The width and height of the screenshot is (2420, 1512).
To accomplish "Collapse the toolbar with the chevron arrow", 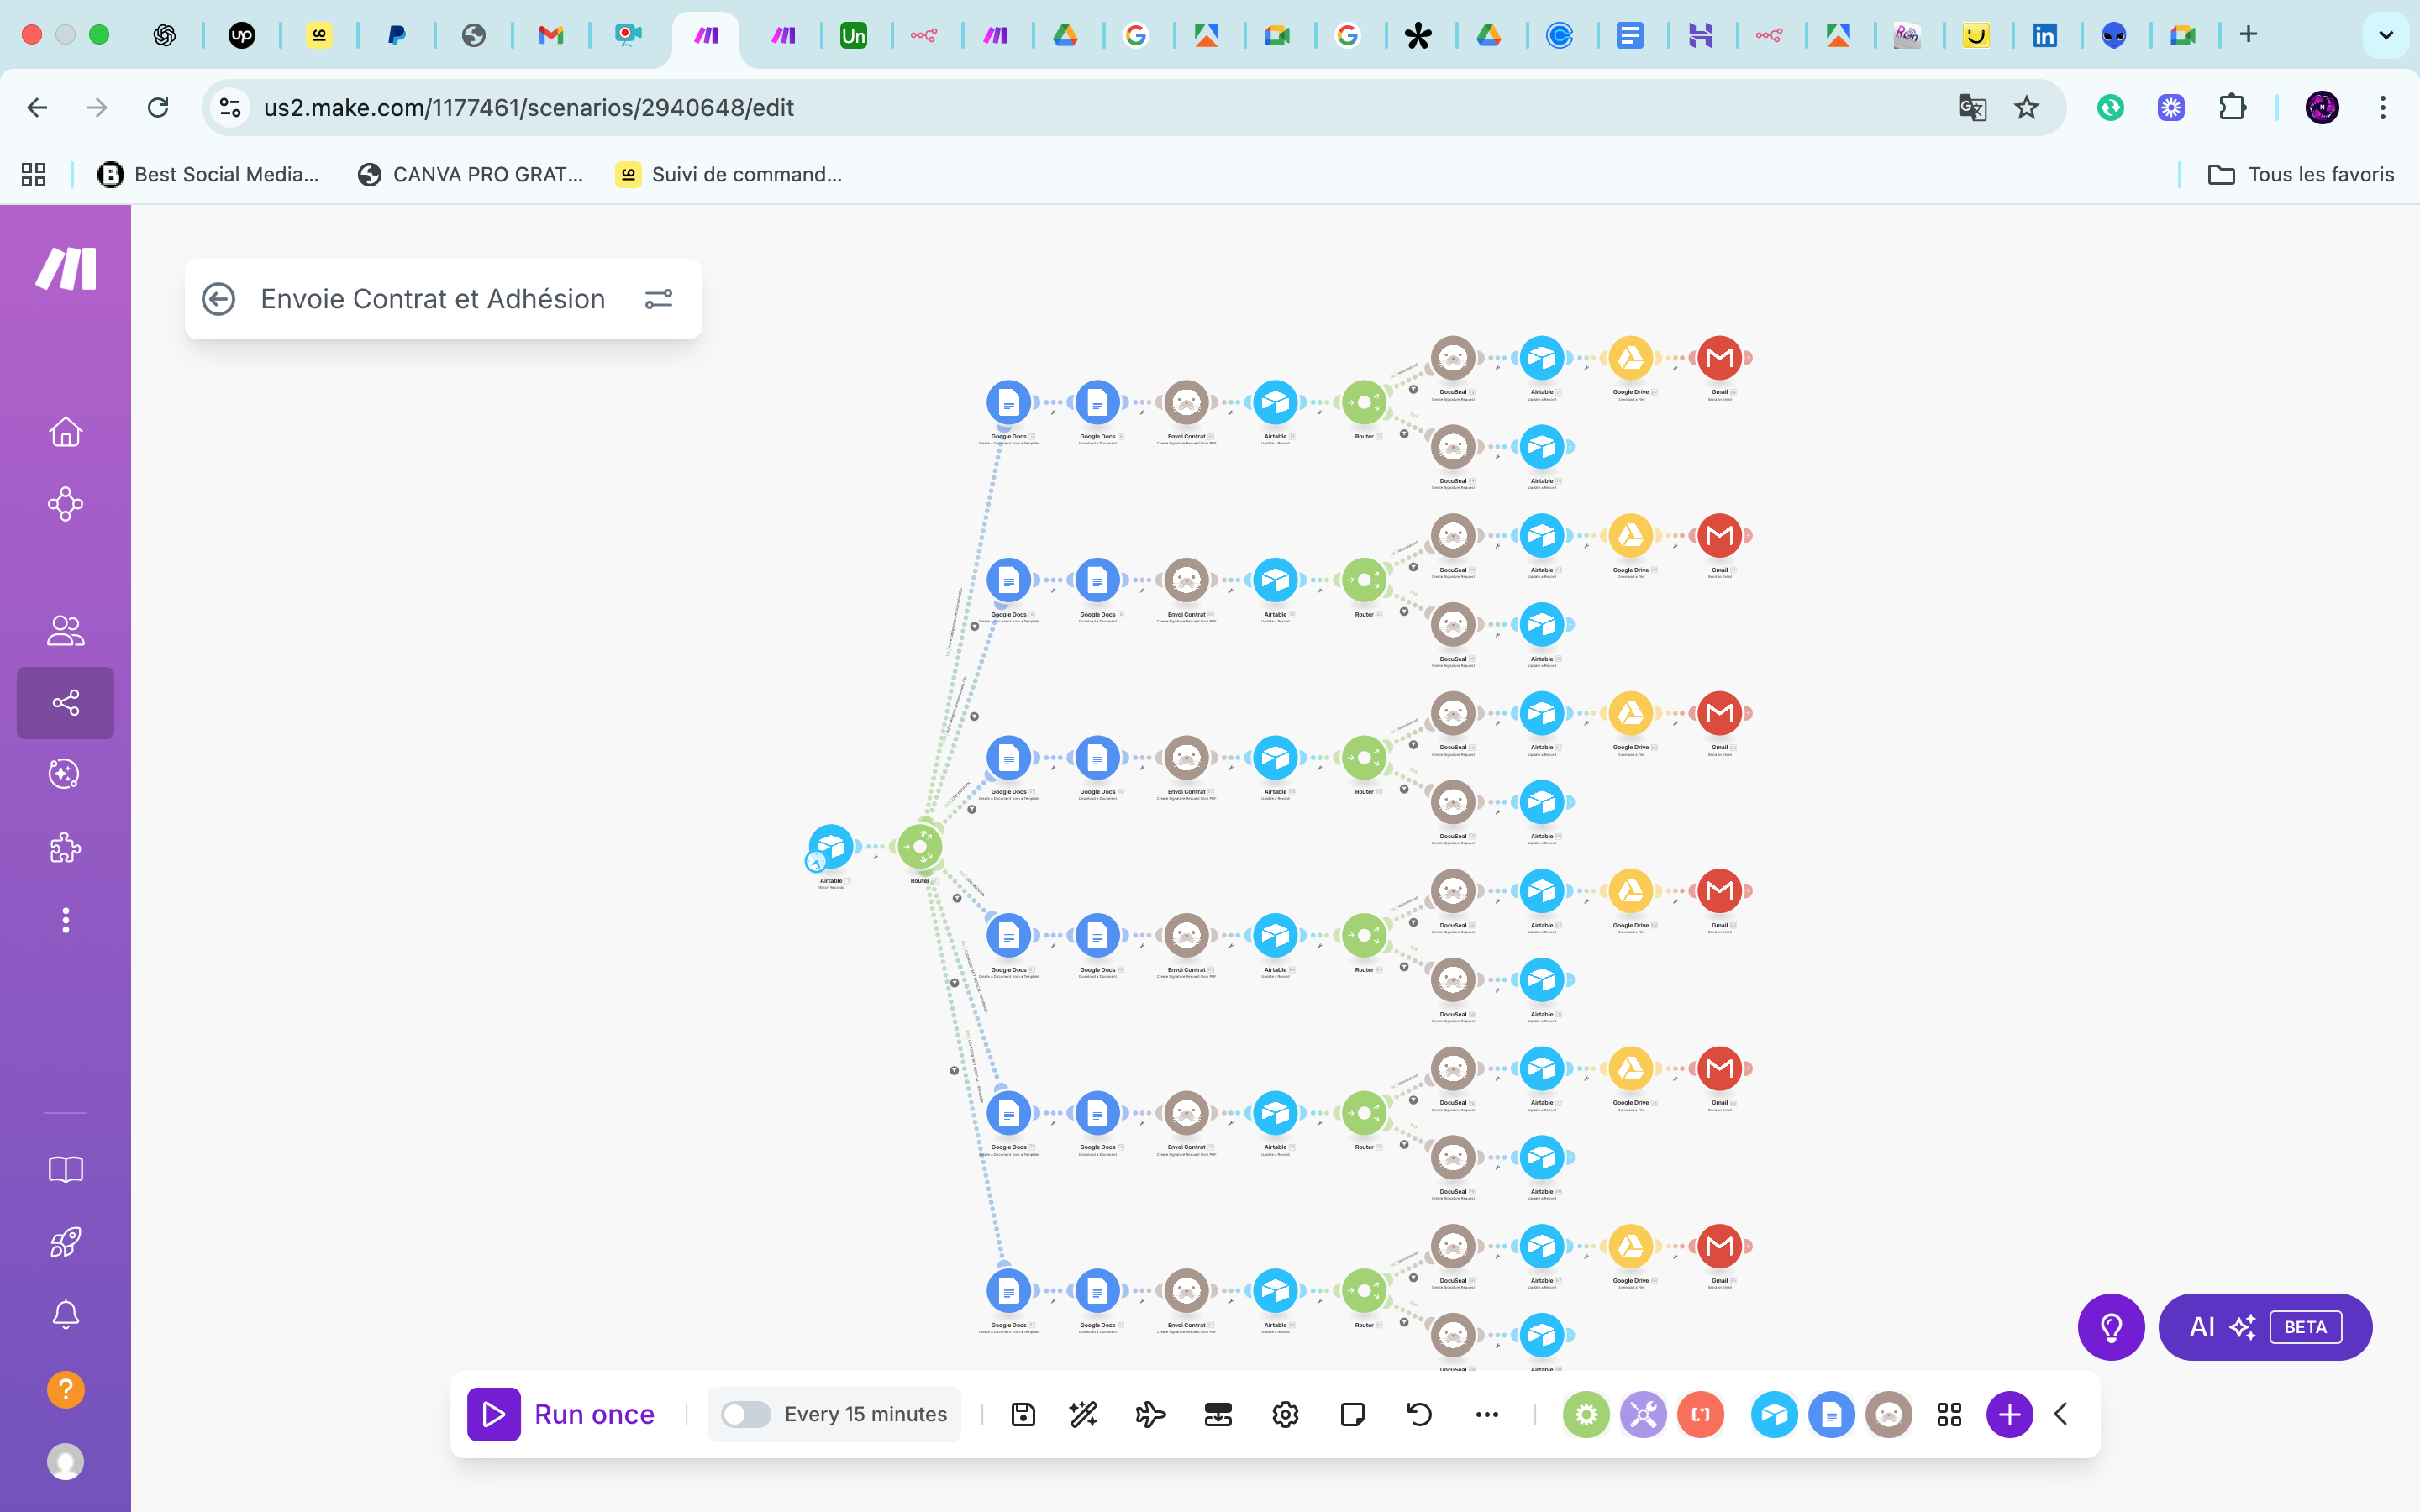I will [2061, 1414].
